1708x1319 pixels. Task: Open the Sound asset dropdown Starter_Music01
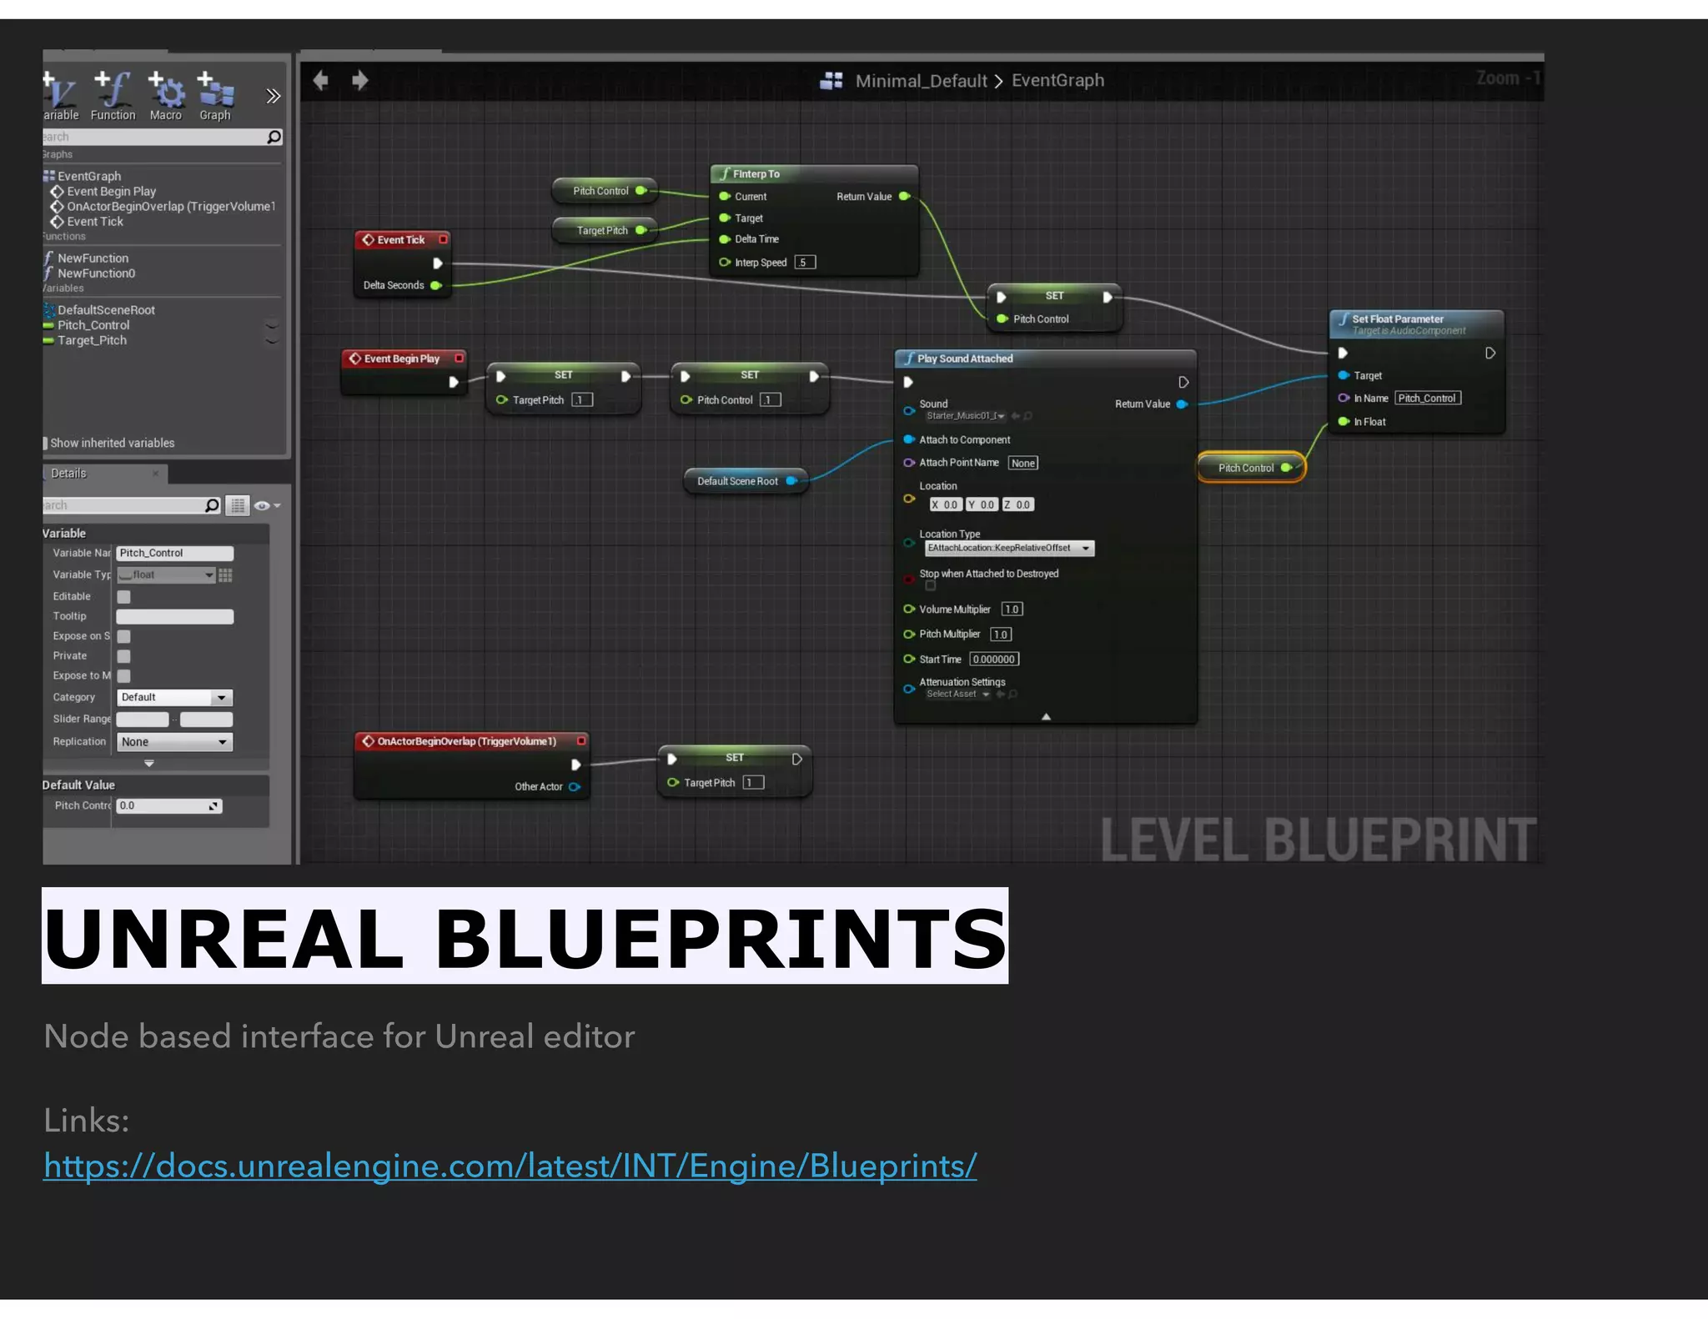point(966,415)
